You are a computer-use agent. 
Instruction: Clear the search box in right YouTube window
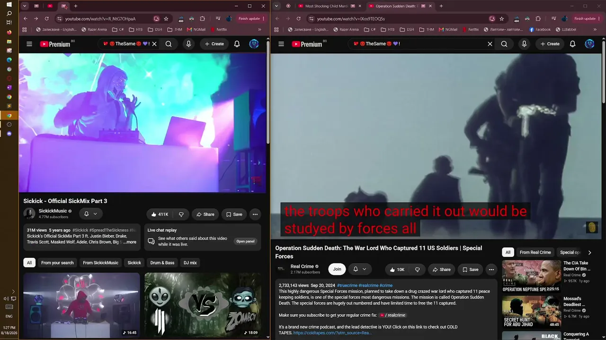point(490,44)
